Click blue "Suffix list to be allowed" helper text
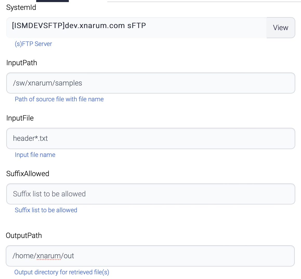The height and width of the screenshot is (279, 301). (46, 210)
